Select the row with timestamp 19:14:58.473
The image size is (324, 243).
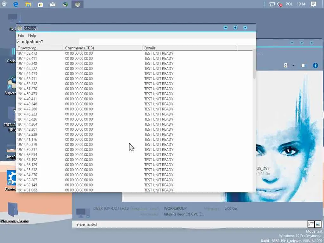pyautogui.click(x=134, y=53)
